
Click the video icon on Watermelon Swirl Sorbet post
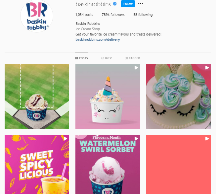click(x=136, y=139)
